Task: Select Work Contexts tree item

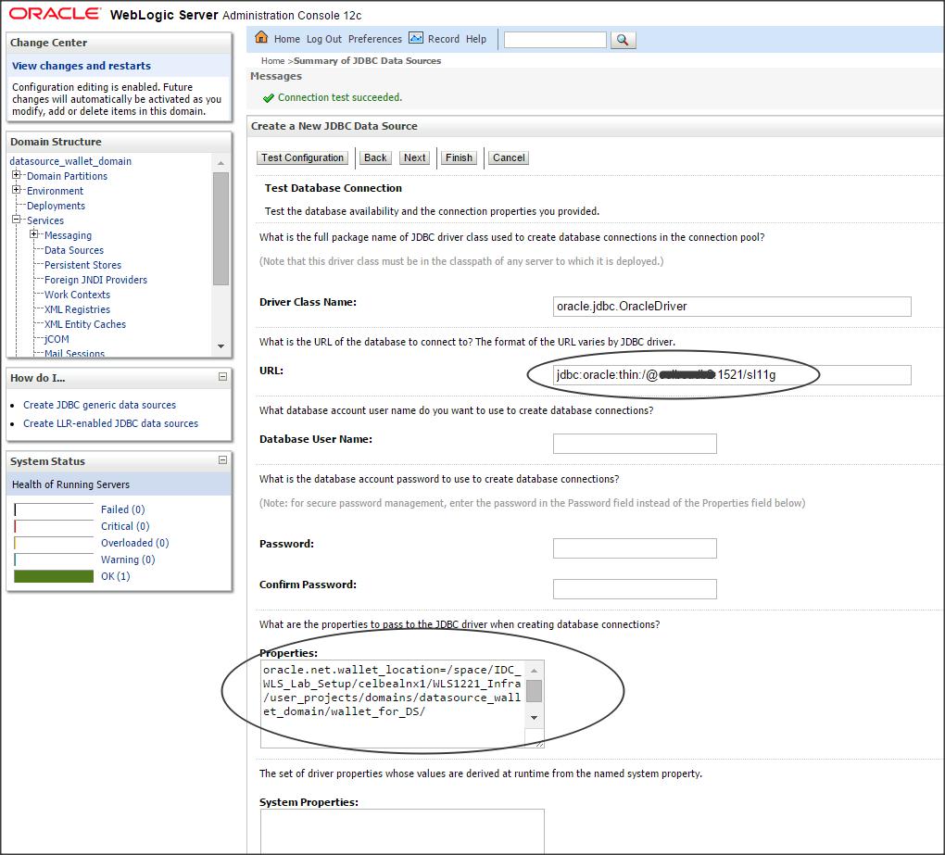Action: pyautogui.click(x=77, y=295)
